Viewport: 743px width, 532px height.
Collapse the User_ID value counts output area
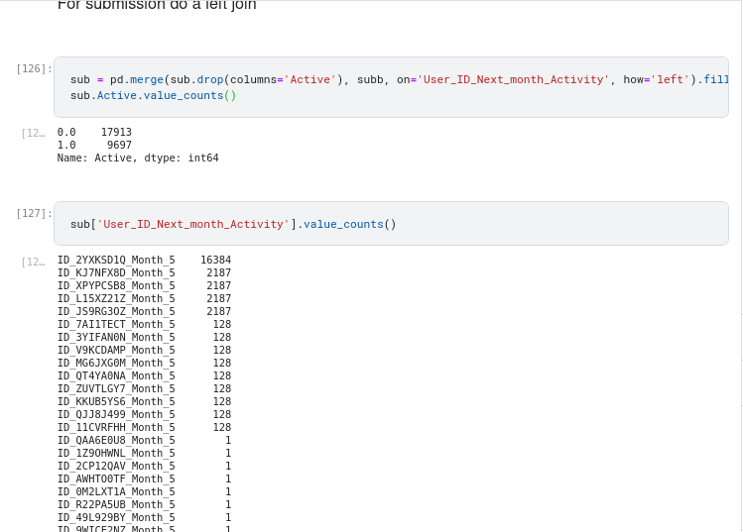click(x=33, y=262)
